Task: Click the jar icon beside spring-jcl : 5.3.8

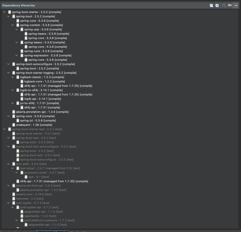Action: click(x=18, y=120)
